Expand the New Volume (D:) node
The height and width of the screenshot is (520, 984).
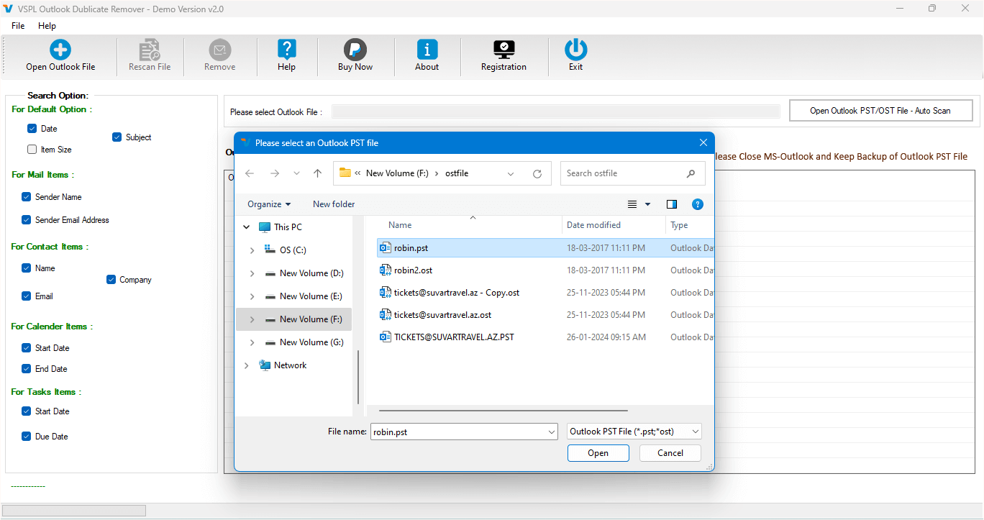tap(252, 273)
